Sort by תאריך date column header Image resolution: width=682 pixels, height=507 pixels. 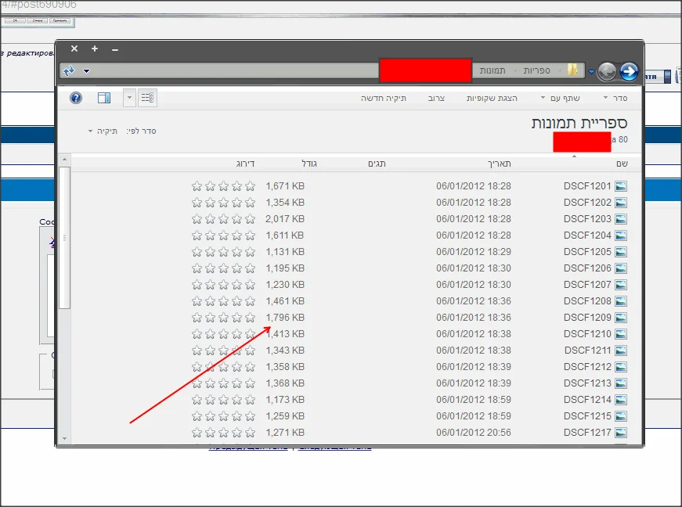499,164
